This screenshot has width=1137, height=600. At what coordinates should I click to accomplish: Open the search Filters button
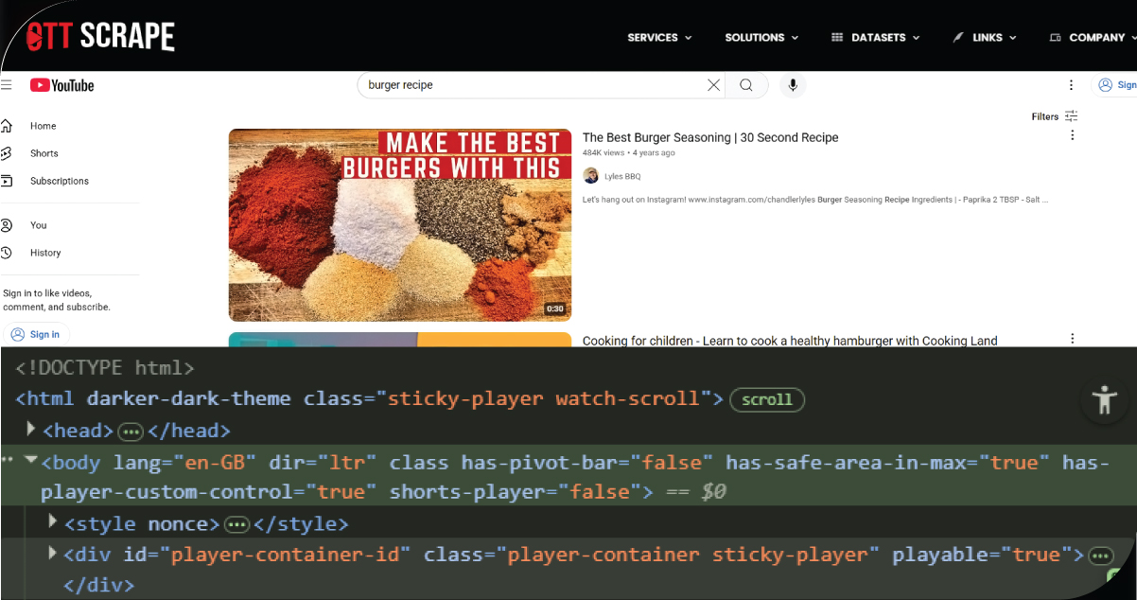pos(1054,116)
